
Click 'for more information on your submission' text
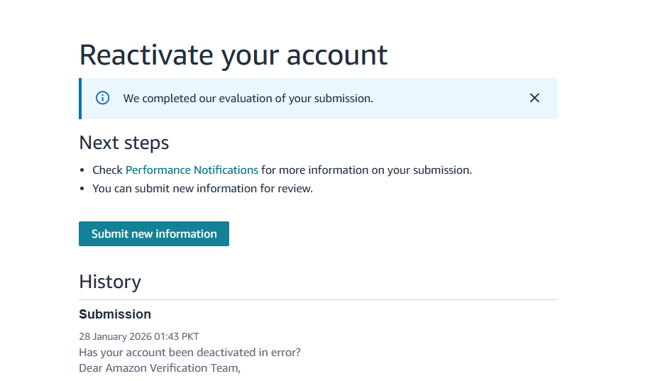pyautogui.click(x=366, y=170)
